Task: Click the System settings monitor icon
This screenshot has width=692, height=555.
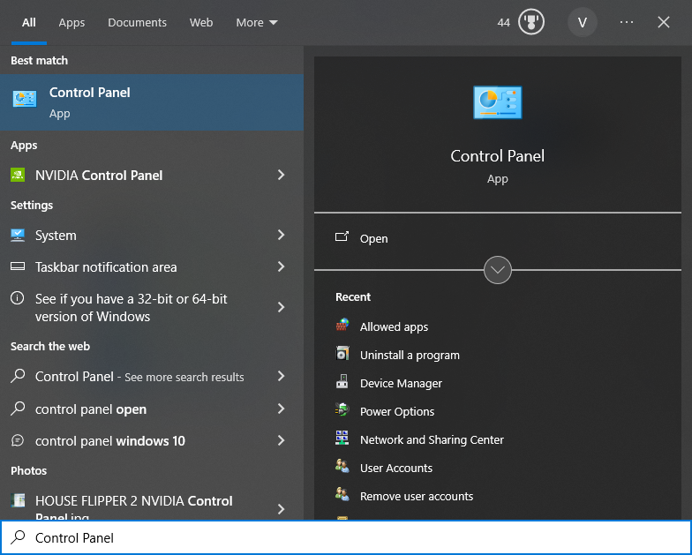Action: (18, 235)
